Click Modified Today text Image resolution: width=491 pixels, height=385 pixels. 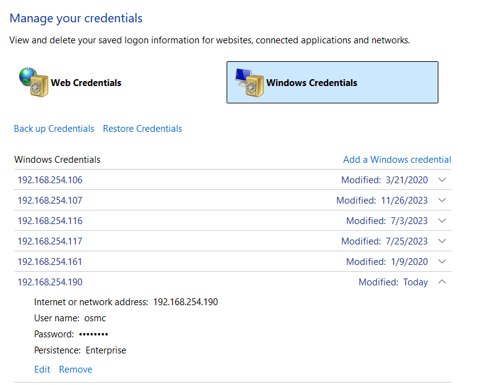[x=393, y=282]
